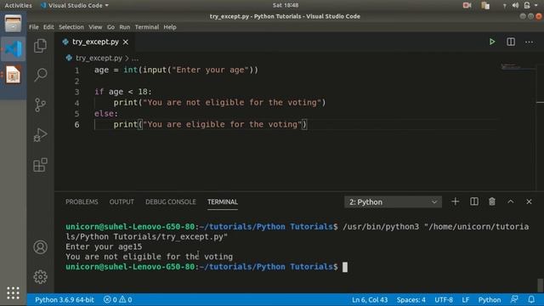Open errors count in status bar
Viewport: 544px width, 306px height.
(110, 300)
